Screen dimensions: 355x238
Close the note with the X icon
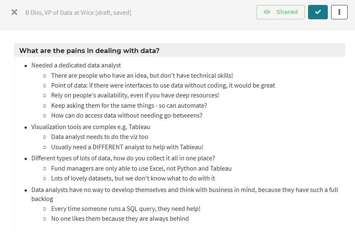click(x=14, y=12)
